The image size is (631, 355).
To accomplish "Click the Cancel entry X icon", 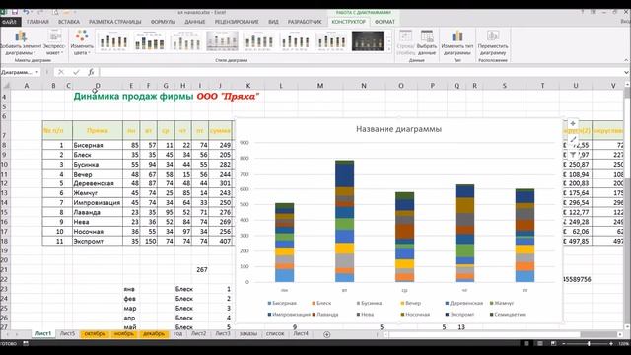I will pos(61,72).
